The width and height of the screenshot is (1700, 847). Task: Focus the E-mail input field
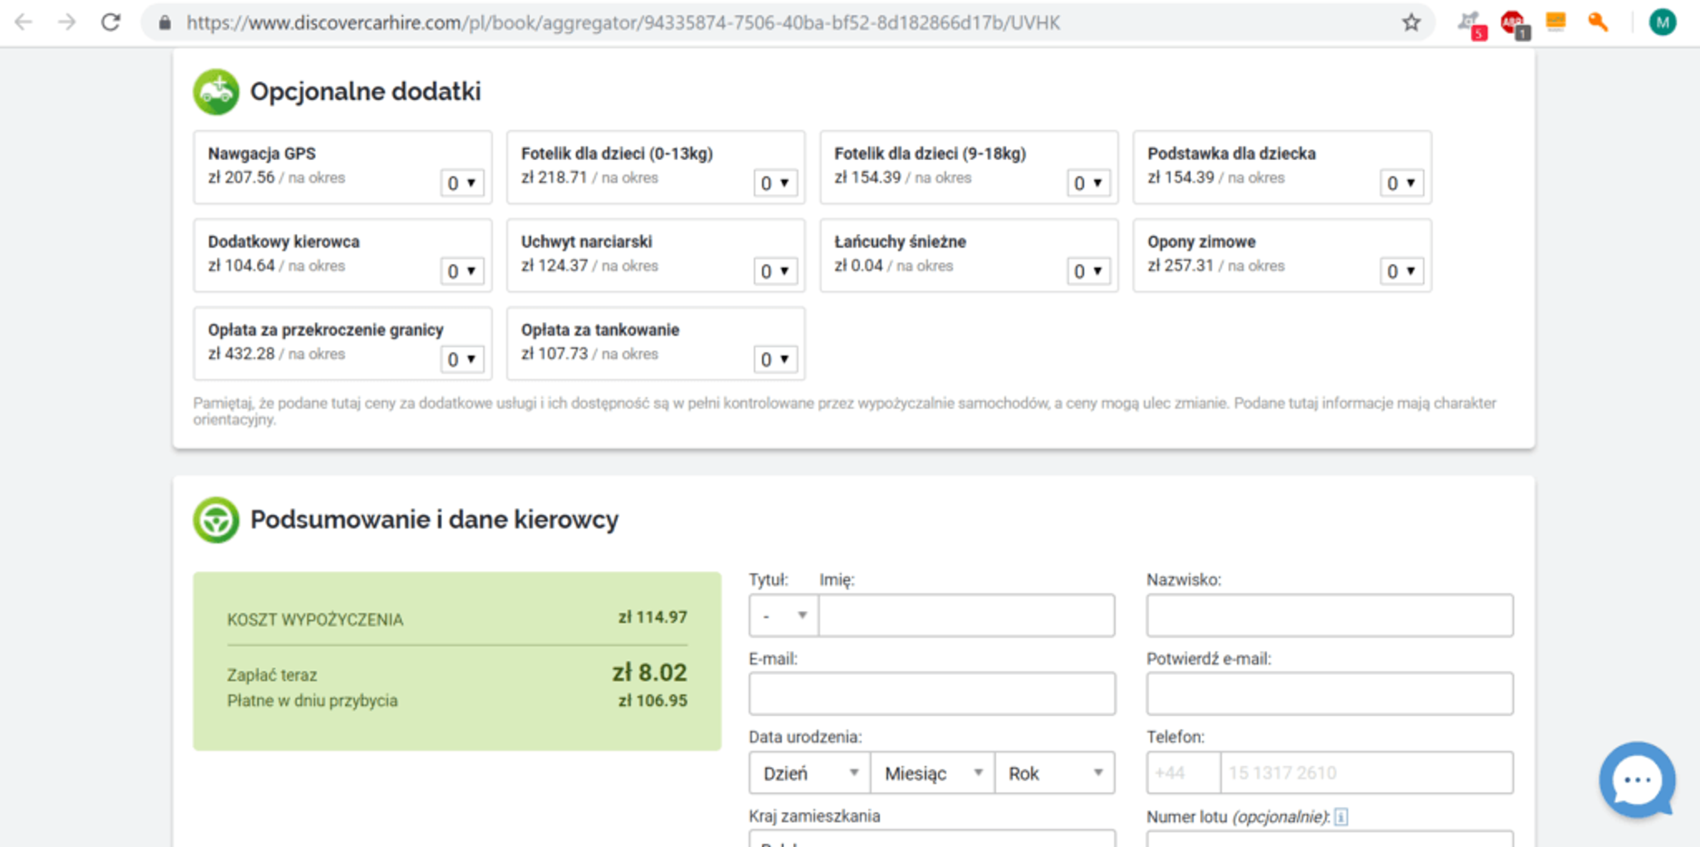coord(931,694)
